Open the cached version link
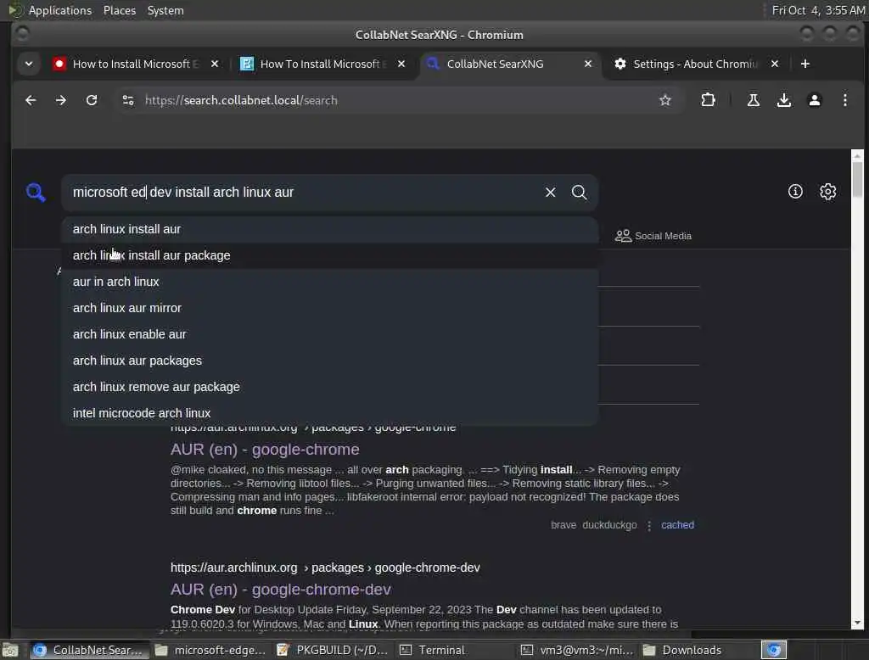 point(677,525)
